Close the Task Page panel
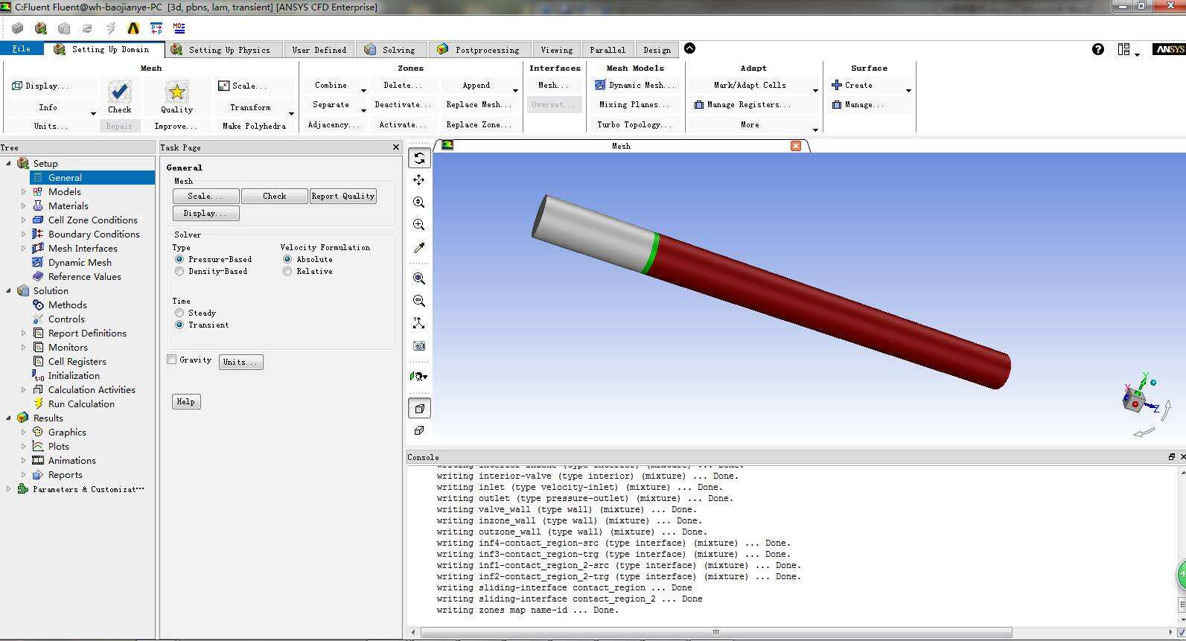1186x641 pixels. coord(396,147)
